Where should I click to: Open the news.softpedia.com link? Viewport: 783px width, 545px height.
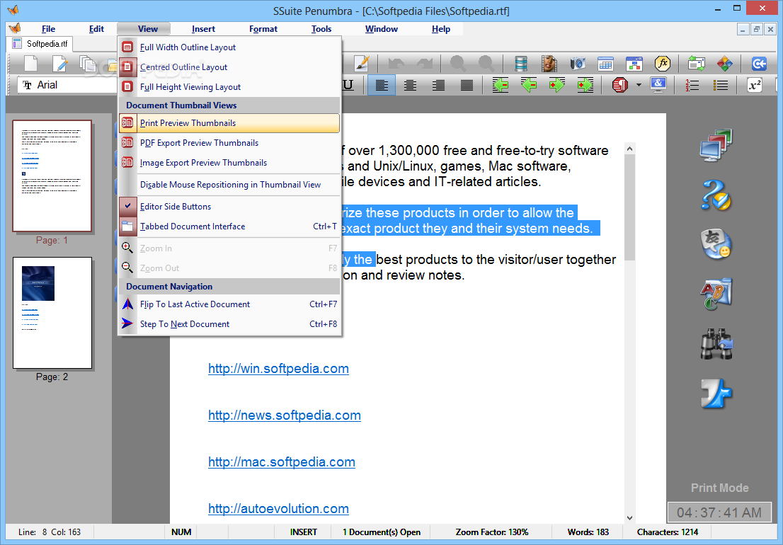284,415
